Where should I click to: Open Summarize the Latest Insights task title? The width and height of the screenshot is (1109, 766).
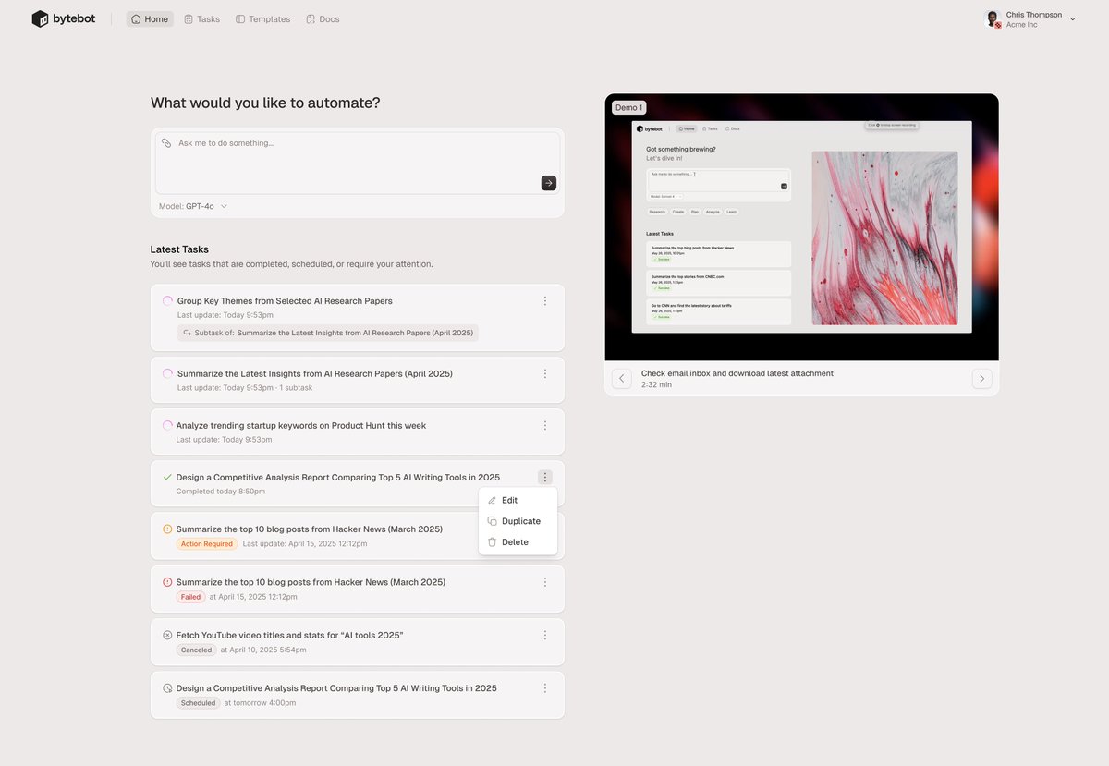click(315, 373)
